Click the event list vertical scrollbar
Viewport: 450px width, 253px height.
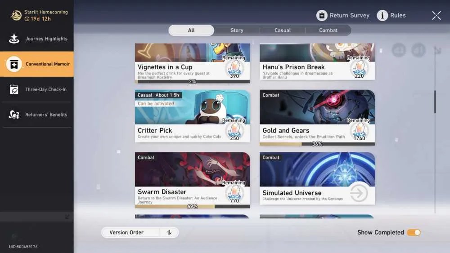coord(435,102)
